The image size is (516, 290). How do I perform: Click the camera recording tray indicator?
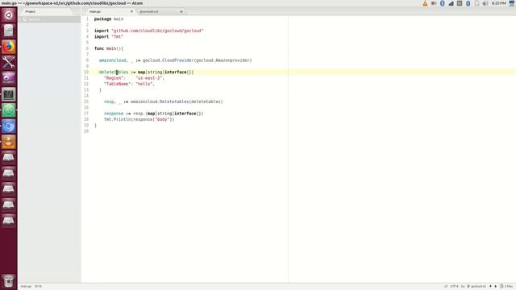click(x=434, y=3)
